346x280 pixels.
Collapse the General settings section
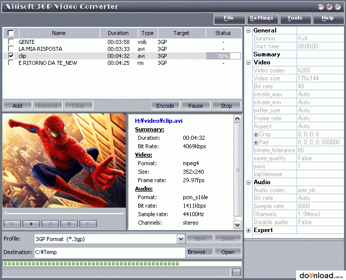(x=249, y=30)
